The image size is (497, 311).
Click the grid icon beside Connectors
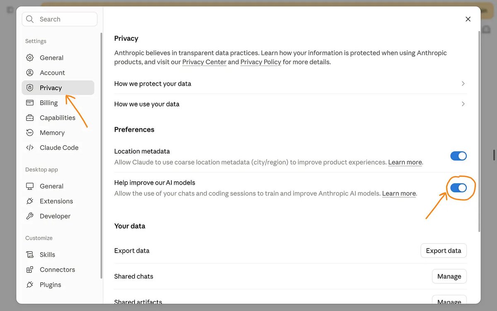[30, 270]
